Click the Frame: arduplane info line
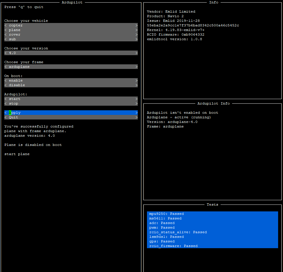 [x=165, y=127]
